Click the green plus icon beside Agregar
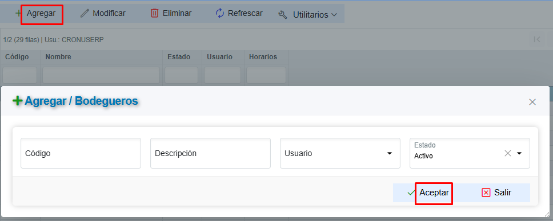The image size is (553, 221). (x=19, y=13)
